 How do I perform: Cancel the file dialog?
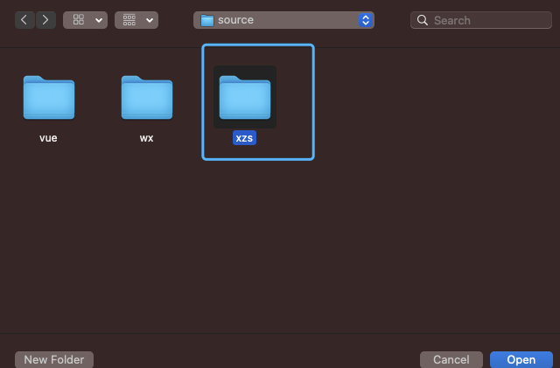(x=451, y=359)
